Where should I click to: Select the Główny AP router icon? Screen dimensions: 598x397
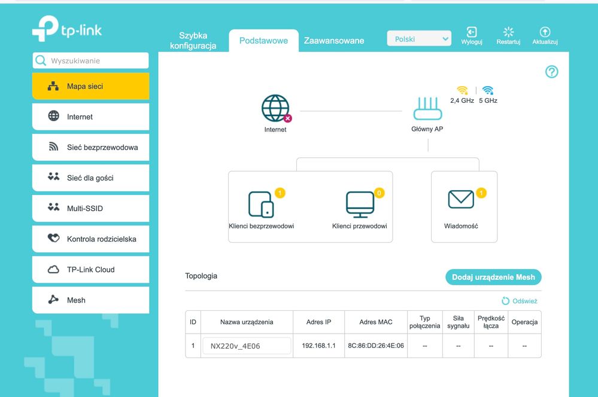tap(427, 109)
